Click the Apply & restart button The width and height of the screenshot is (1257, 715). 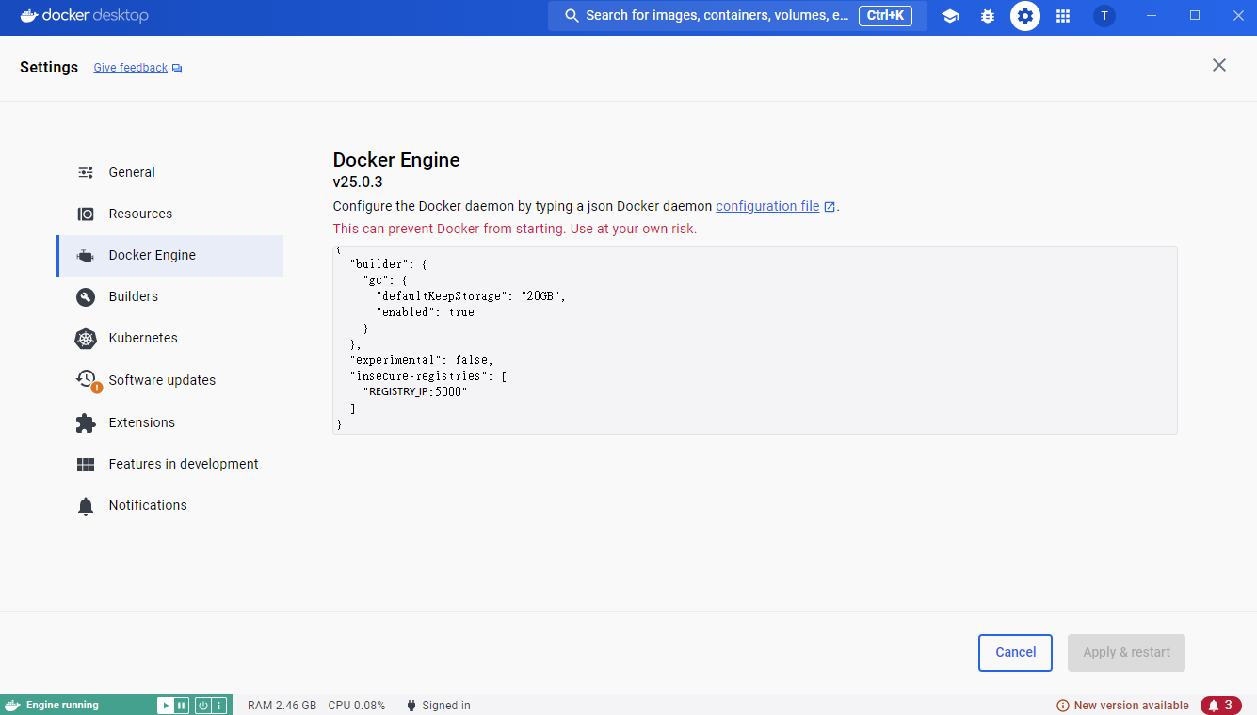tap(1126, 652)
